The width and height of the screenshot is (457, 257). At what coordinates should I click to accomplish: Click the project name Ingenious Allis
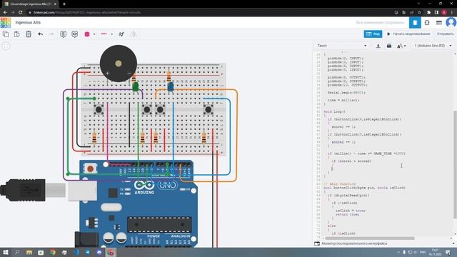28,22
